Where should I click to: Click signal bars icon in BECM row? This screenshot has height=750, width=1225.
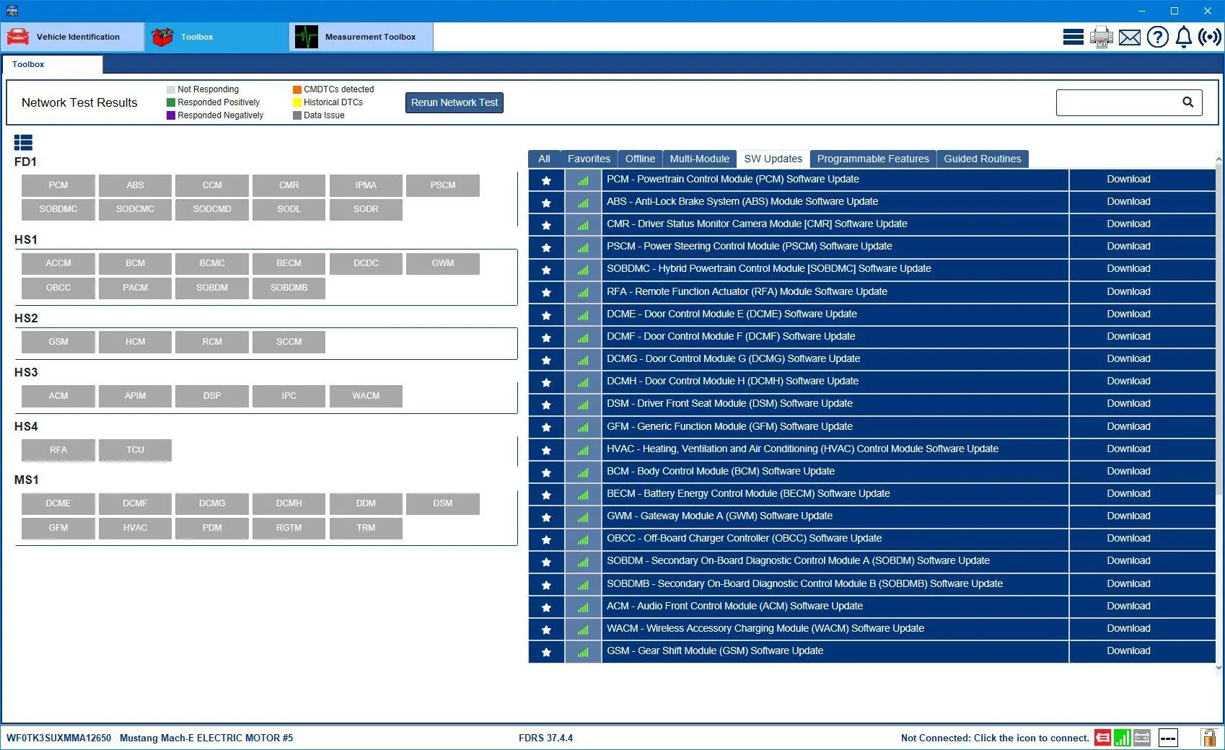pyautogui.click(x=583, y=495)
